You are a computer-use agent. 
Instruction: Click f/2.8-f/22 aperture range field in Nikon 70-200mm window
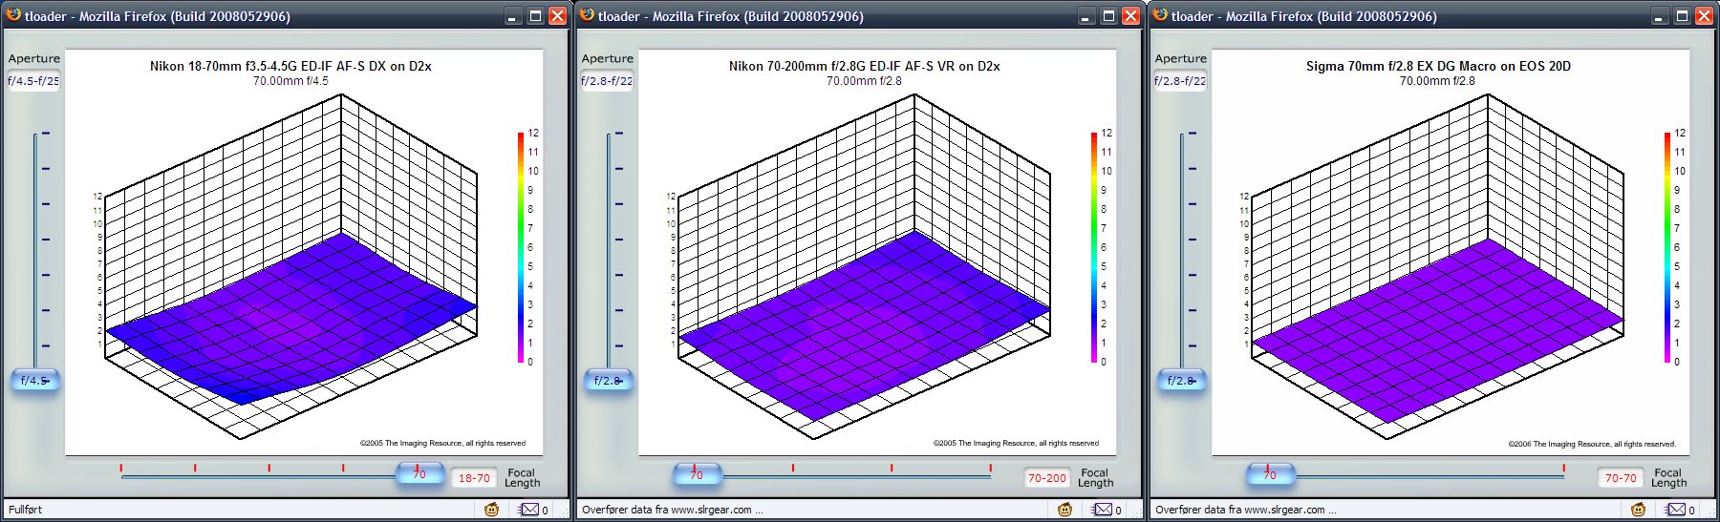point(607,81)
